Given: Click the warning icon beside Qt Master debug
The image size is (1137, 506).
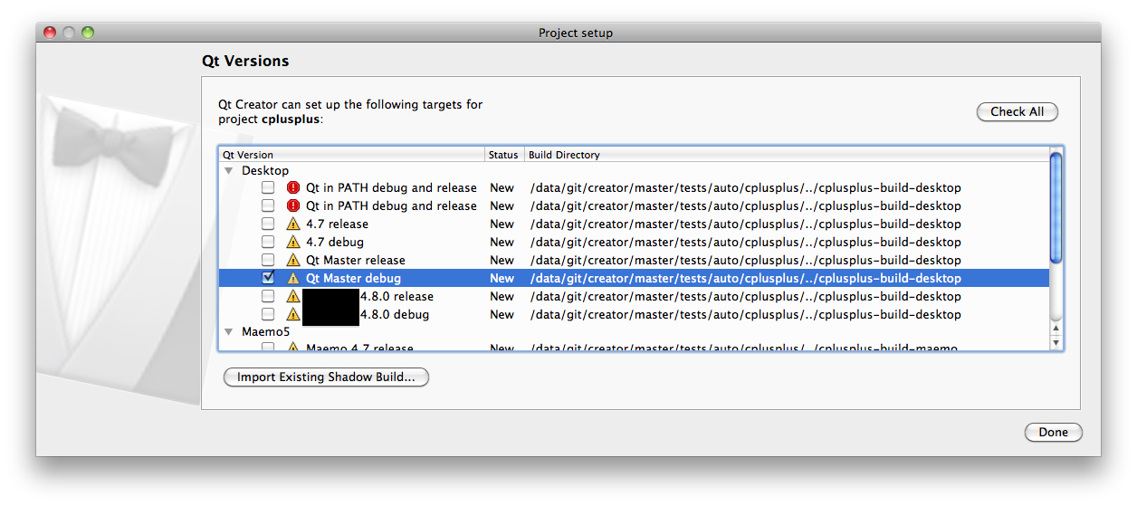Looking at the screenshot, I should click(292, 278).
